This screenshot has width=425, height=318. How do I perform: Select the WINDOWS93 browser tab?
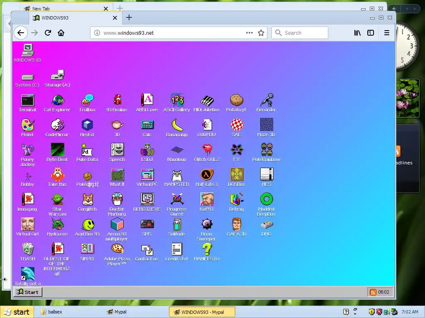[x=75, y=18]
